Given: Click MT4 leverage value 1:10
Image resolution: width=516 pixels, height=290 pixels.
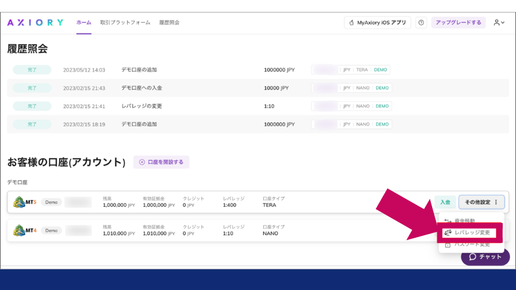Looking at the screenshot, I should 228,233.
